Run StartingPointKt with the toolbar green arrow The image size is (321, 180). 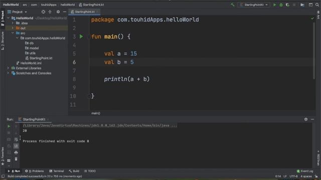pos(274,4)
